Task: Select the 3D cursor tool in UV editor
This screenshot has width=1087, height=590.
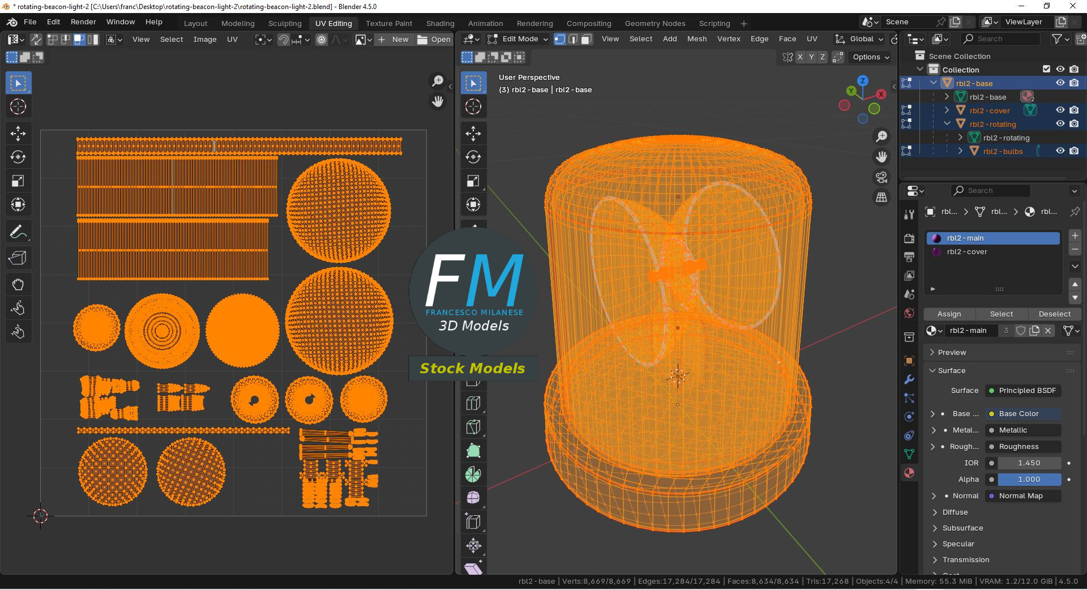Action: point(18,107)
